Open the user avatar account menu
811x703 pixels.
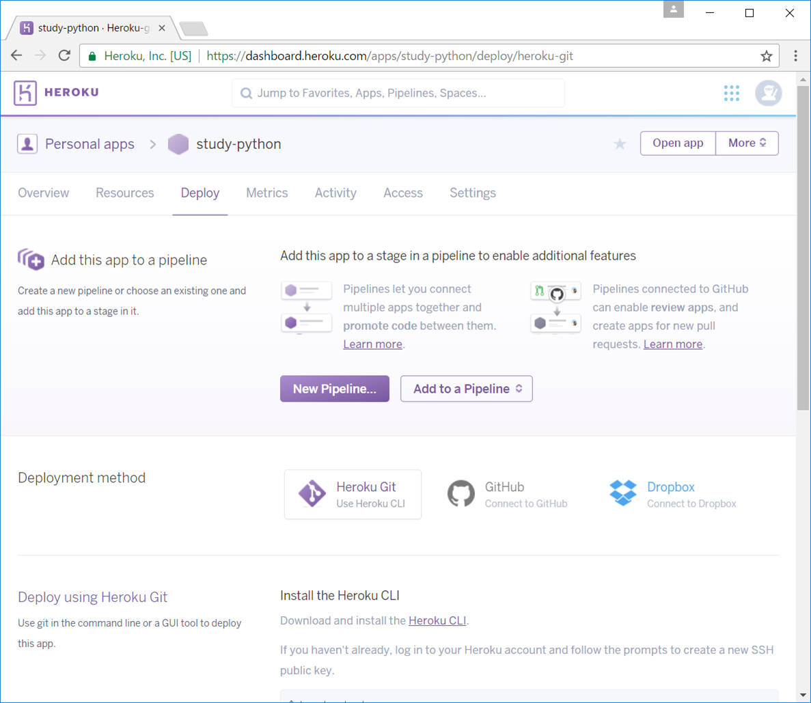(x=768, y=93)
